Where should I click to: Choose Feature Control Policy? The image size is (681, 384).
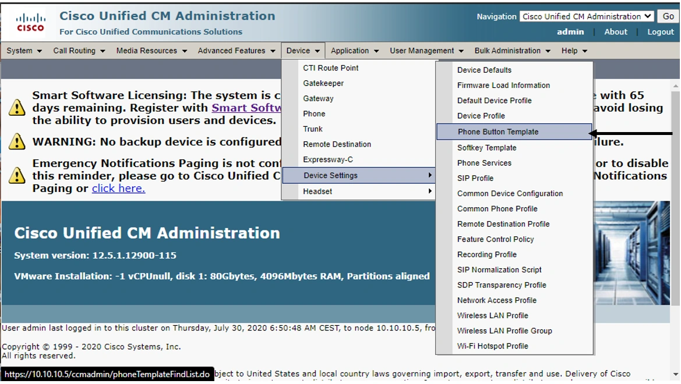(514, 239)
